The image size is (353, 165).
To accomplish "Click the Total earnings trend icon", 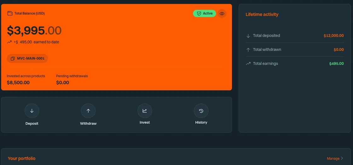I will coord(248,64).
